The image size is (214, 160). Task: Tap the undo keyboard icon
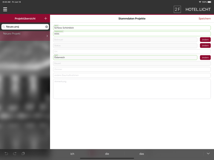tap(6, 154)
